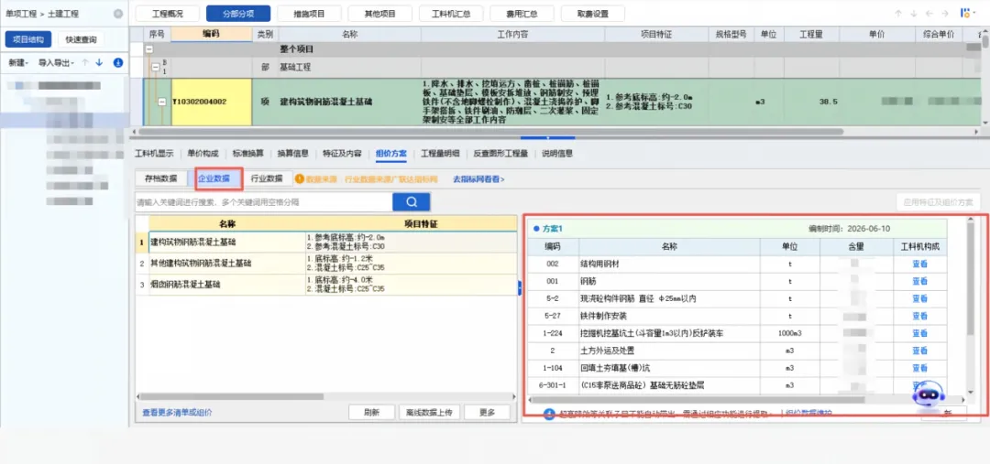Select the 快速查询 tab

click(x=82, y=39)
